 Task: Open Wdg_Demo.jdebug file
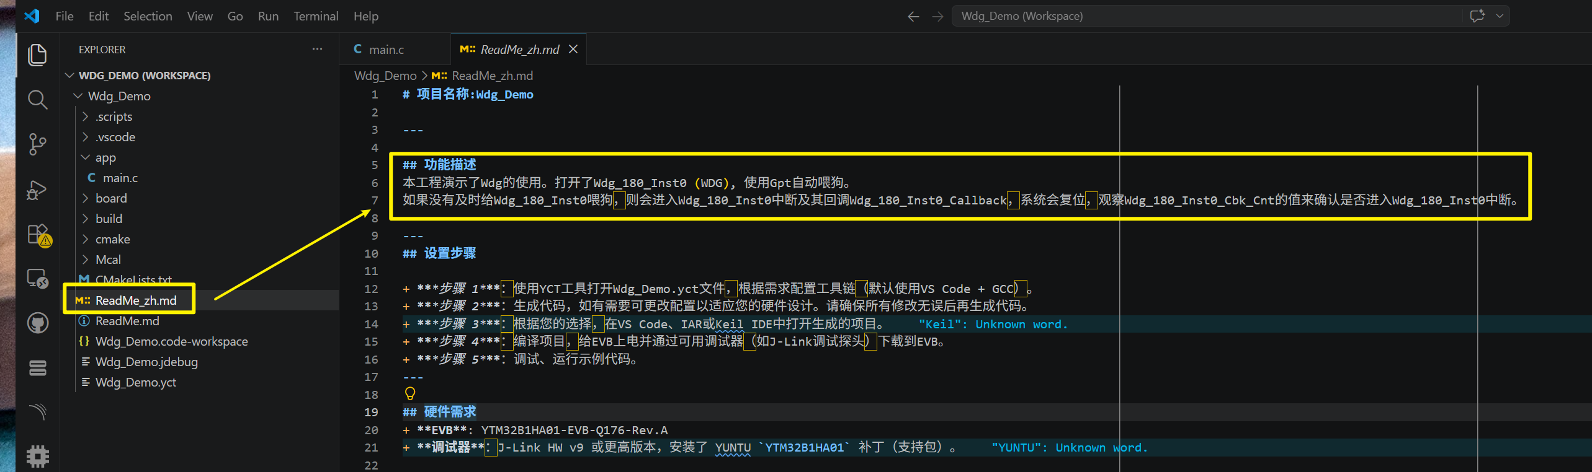tap(199, 362)
